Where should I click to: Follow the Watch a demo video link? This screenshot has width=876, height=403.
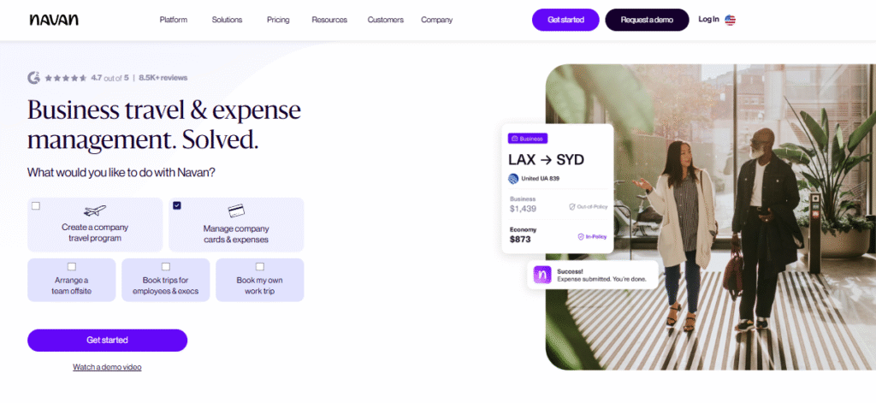(107, 367)
